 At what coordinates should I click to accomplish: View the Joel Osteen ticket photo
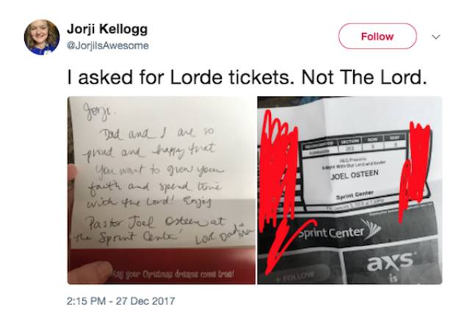350,190
